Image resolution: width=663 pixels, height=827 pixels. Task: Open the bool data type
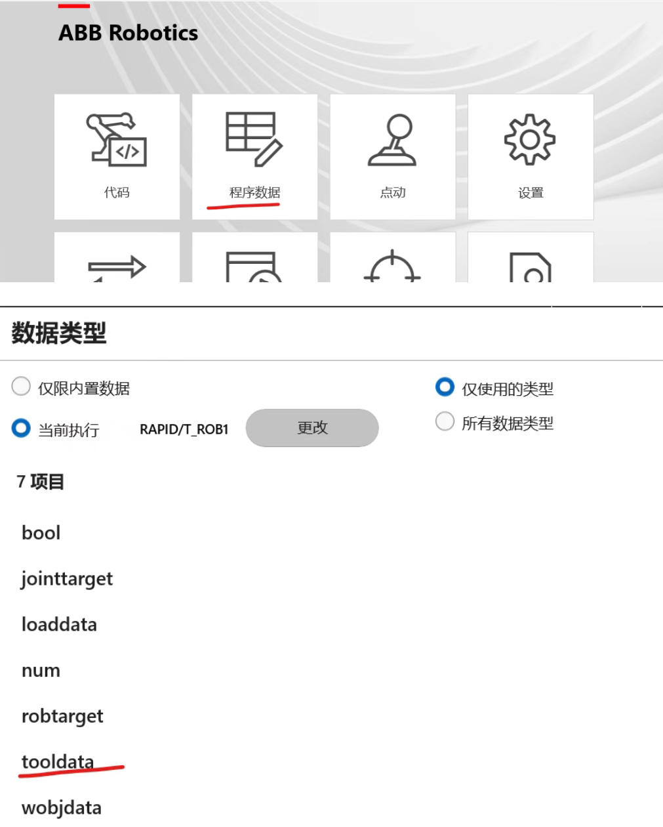[x=41, y=533]
